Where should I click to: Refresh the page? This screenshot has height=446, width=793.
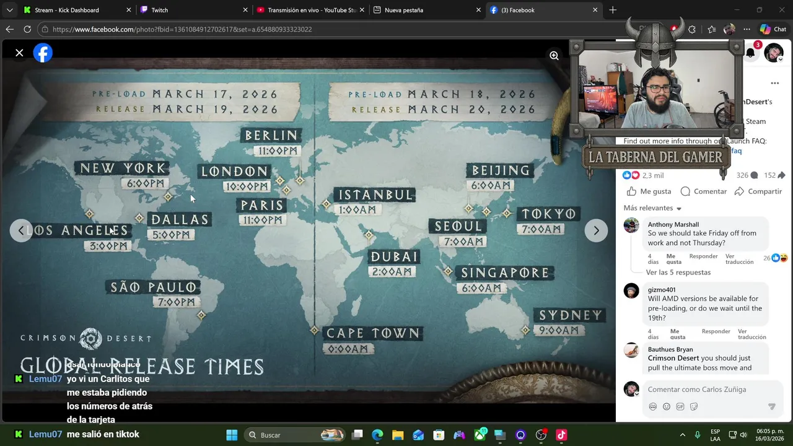27,29
